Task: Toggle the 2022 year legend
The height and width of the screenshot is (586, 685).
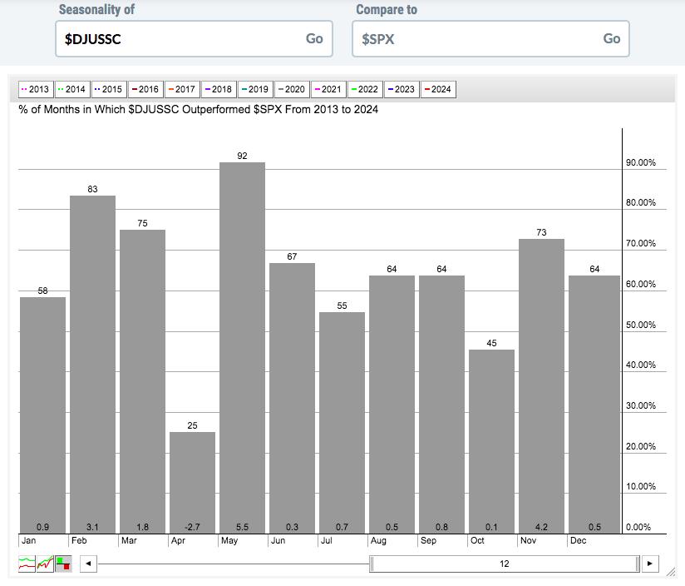Action: pos(365,89)
